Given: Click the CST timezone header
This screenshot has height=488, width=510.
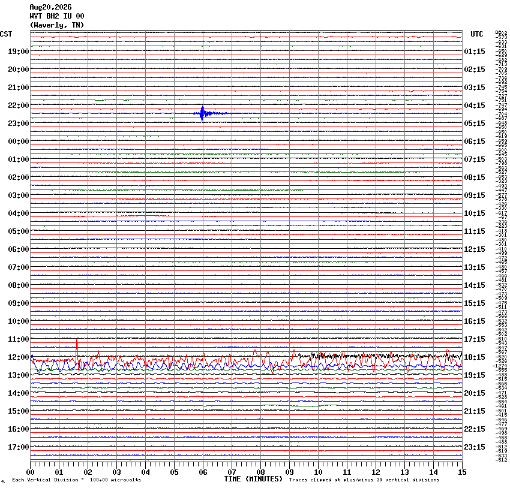Looking at the screenshot, I should pyautogui.click(x=6, y=34).
